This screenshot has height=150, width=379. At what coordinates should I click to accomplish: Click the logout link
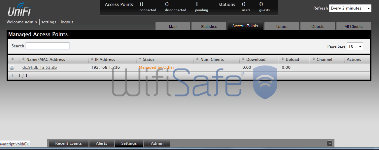click(x=67, y=22)
